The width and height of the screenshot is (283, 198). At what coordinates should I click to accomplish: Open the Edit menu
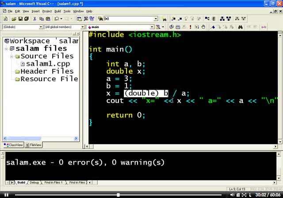pos(17,11)
